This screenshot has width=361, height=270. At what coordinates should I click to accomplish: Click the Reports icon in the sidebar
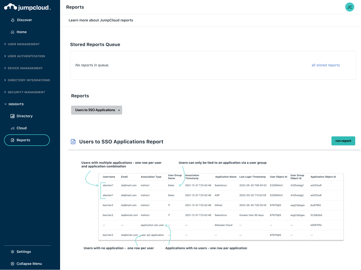pyautogui.click(x=13, y=140)
